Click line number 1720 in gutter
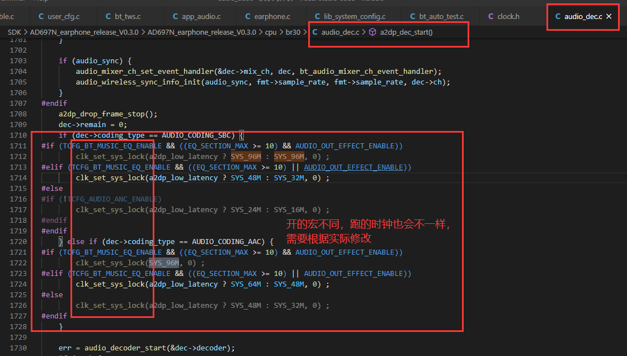The image size is (627, 356). click(18, 242)
